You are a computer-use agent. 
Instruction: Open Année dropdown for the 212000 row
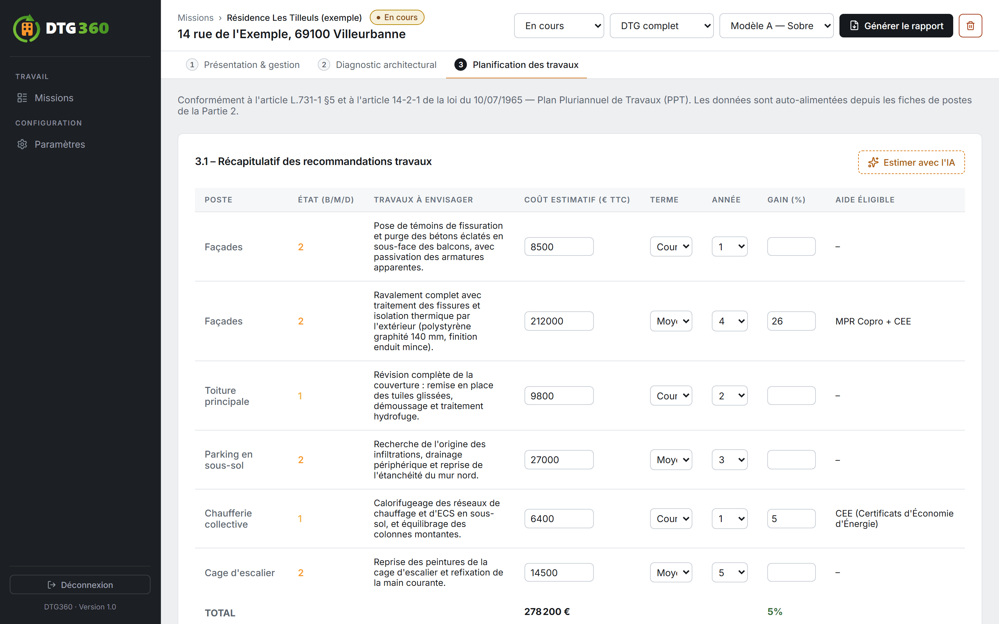click(x=729, y=321)
